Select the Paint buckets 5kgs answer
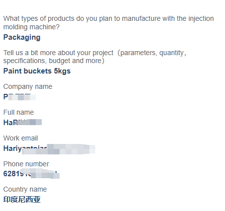The height and width of the screenshot is (211, 225). [37, 71]
